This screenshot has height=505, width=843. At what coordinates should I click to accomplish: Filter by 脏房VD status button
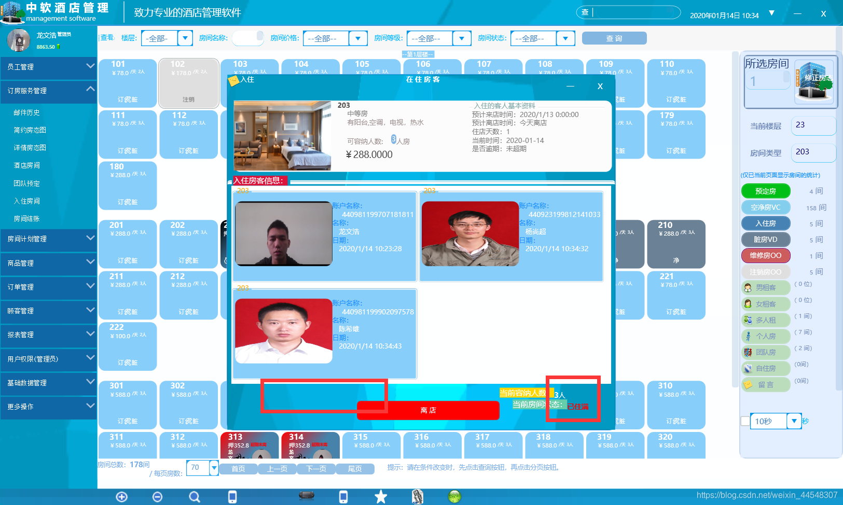[766, 239]
